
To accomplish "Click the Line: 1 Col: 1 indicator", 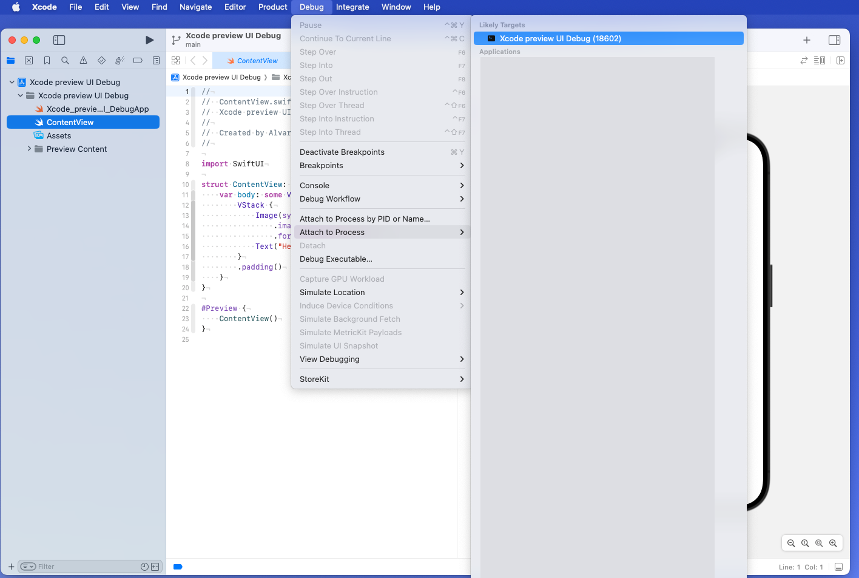I will tap(801, 567).
